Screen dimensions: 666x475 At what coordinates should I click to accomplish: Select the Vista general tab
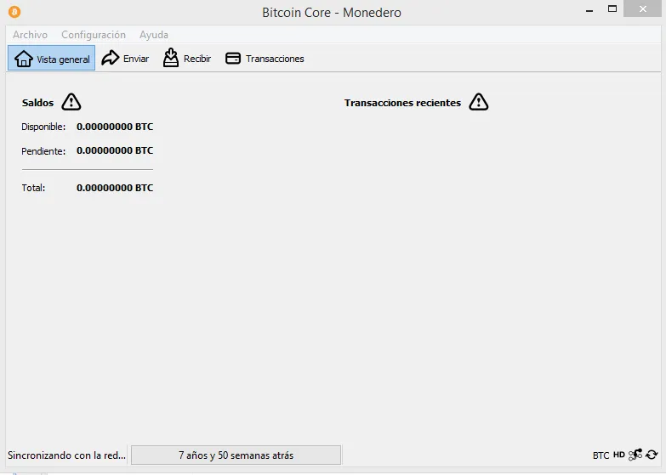click(x=51, y=58)
